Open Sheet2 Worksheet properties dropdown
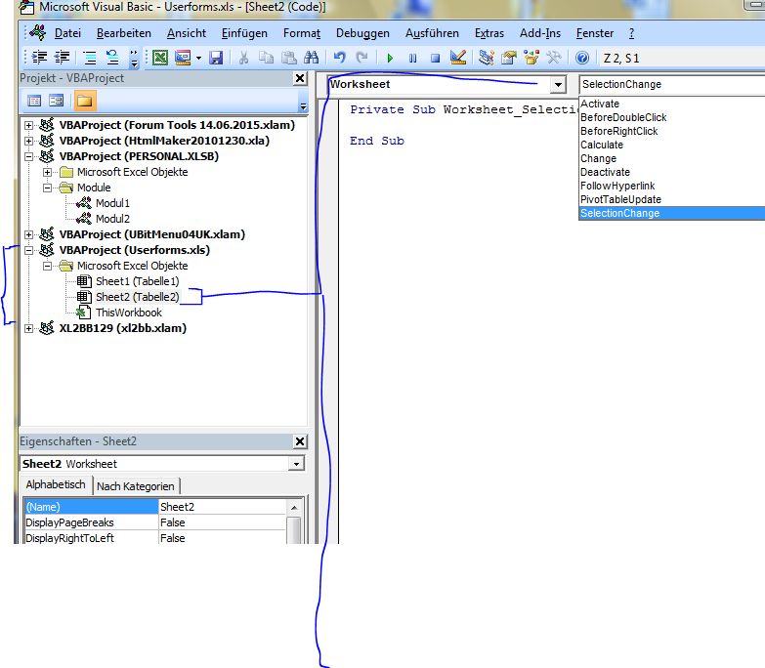The height and width of the screenshot is (668, 765). (296, 464)
